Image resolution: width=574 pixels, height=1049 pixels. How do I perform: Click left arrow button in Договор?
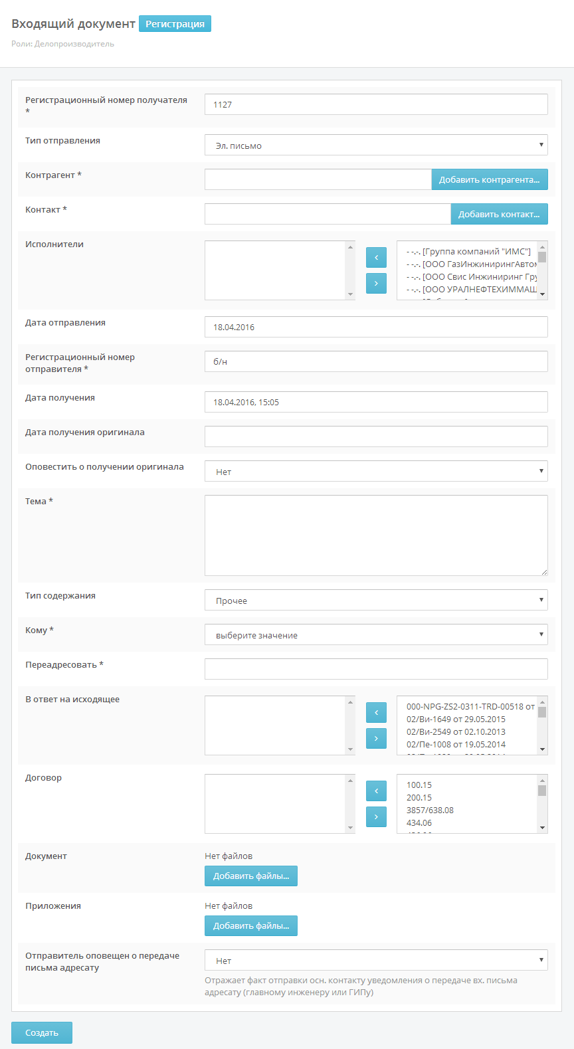point(376,791)
